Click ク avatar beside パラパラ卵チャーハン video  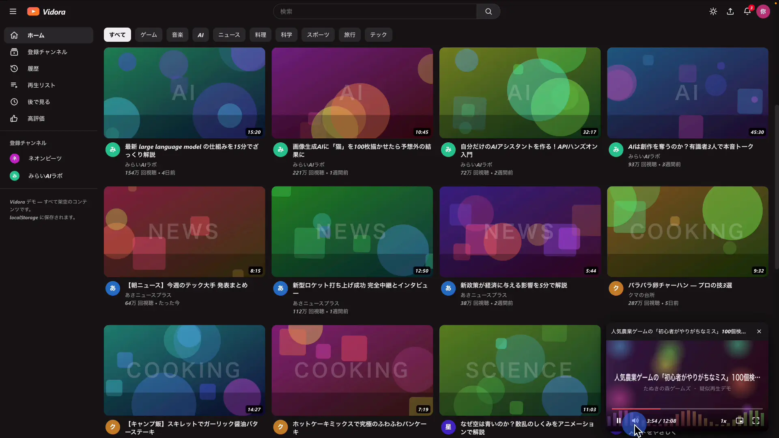click(x=616, y=288)
